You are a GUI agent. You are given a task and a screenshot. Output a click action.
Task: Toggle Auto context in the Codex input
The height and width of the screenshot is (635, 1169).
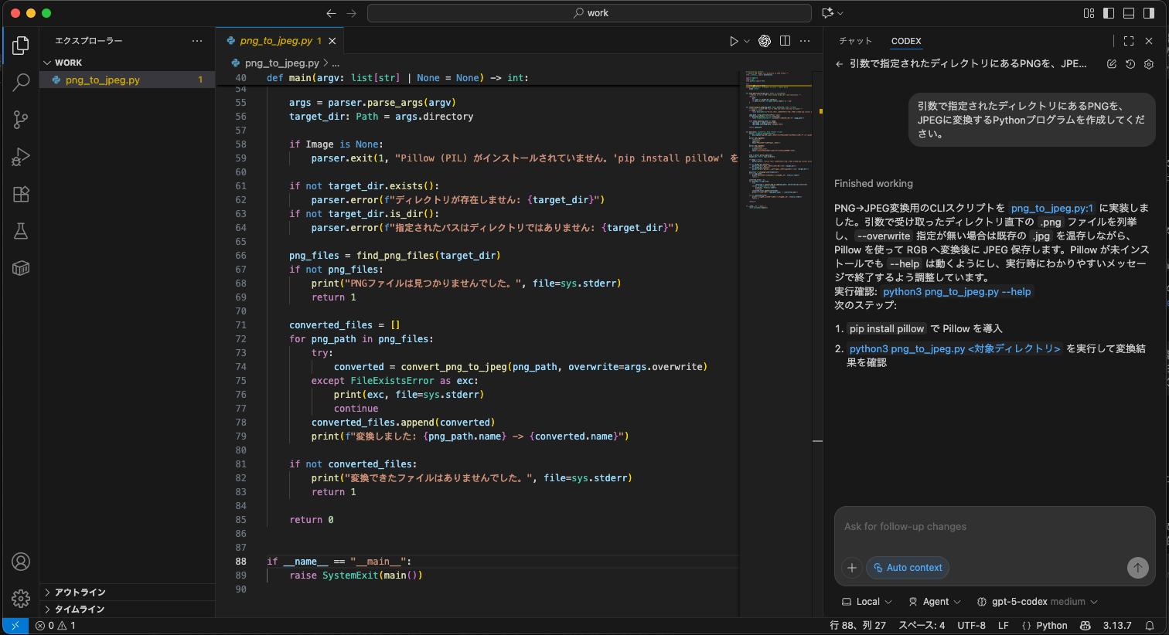908,568
